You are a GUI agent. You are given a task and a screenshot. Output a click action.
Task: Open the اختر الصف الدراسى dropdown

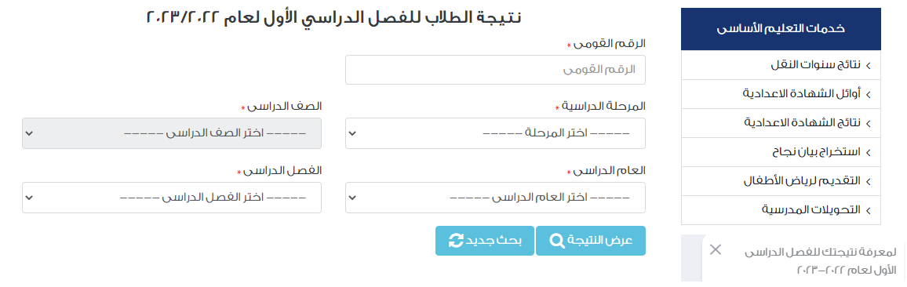[x=172, y=133]
